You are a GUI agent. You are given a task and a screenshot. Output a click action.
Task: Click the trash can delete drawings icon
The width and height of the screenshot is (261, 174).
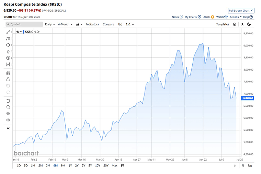click(8, 101)
